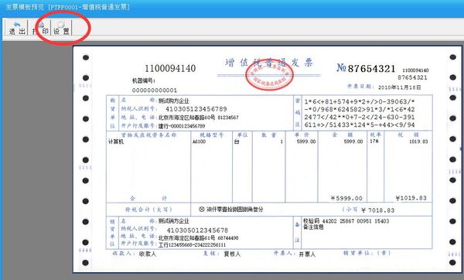Click the machine number 000000000001
The width and height of the screenshot is (464, 280).
[x=155, y=90]
